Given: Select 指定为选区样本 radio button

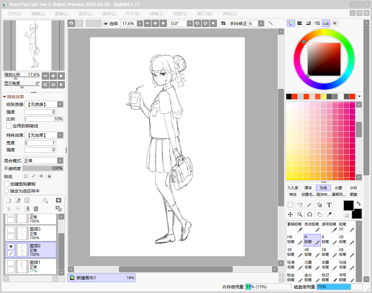Looking at the screenshot, I should click(x=6, y=191).
